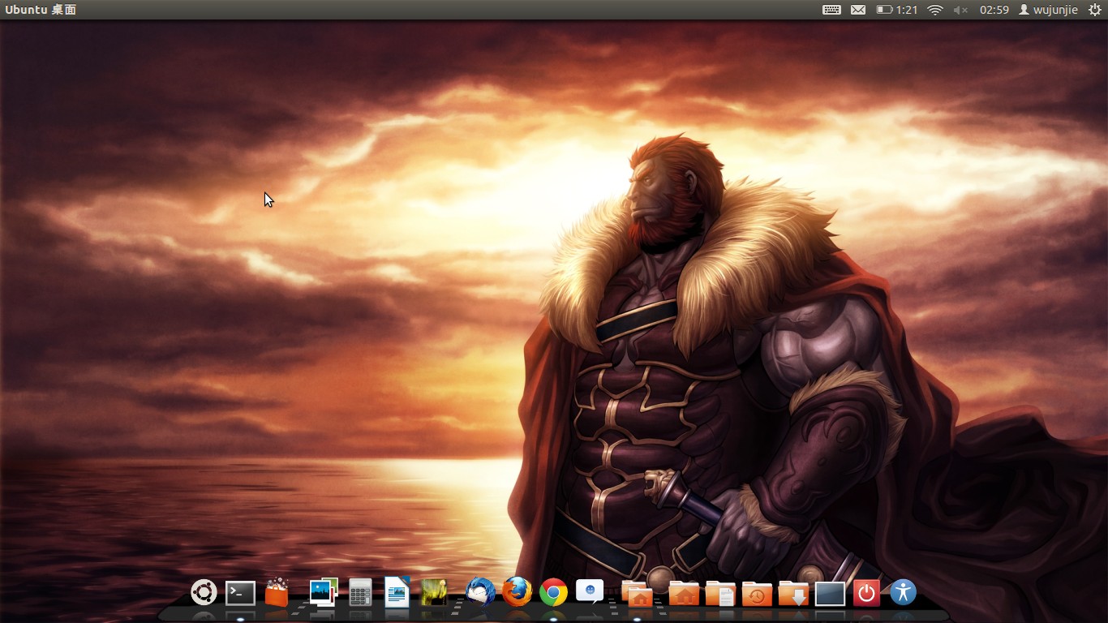1108x623 pixels.
Task: Launch the Calculator from the dock
Action: pyautogui.click(x=360, y=592)
